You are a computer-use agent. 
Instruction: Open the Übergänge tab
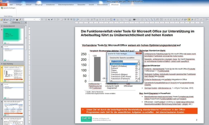point(39,5)
